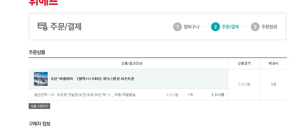Select step 3 circle icon
This screenshot has width=296, height=128.
tap(255, 27)
